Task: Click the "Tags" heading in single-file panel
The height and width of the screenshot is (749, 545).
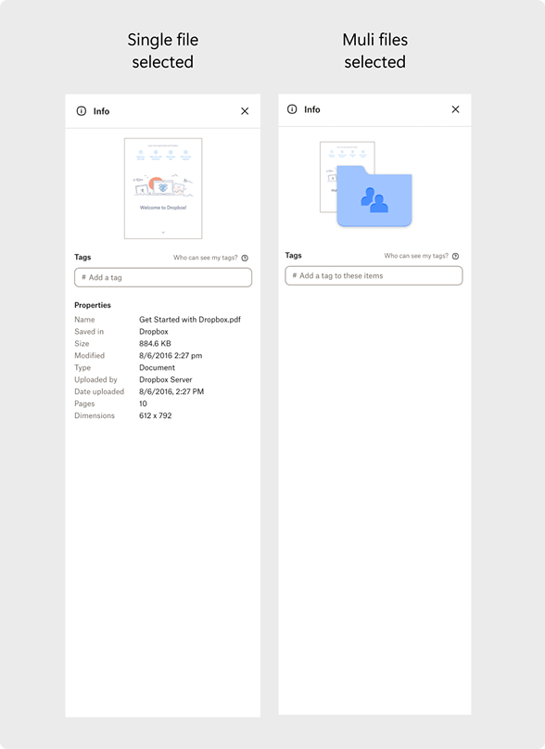Action: [82, 257]
